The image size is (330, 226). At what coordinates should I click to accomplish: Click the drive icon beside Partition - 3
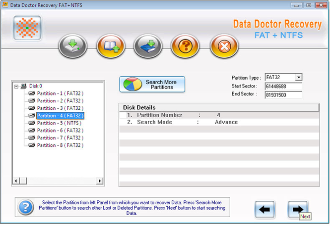(x=32, y=108)
